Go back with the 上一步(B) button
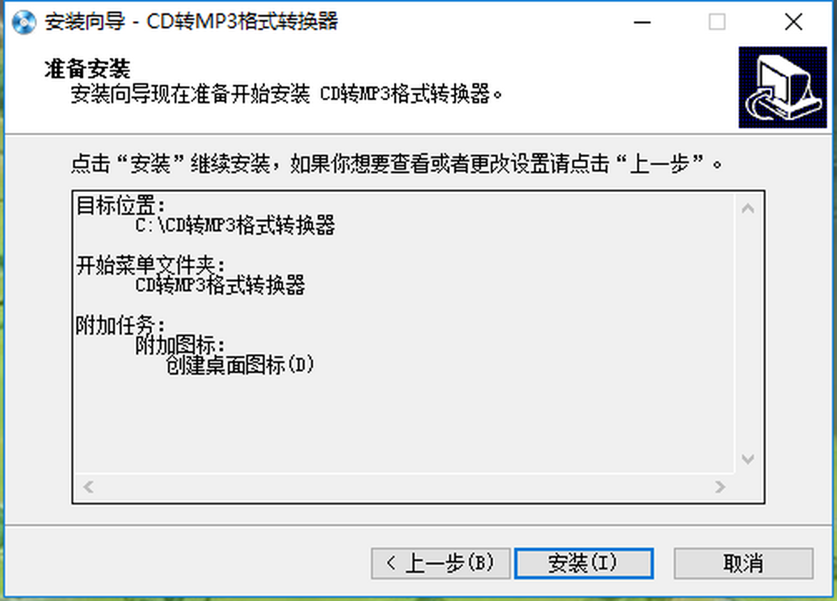Image resolution: width=837 pixels, height=601 pixels. pos(441,563)
